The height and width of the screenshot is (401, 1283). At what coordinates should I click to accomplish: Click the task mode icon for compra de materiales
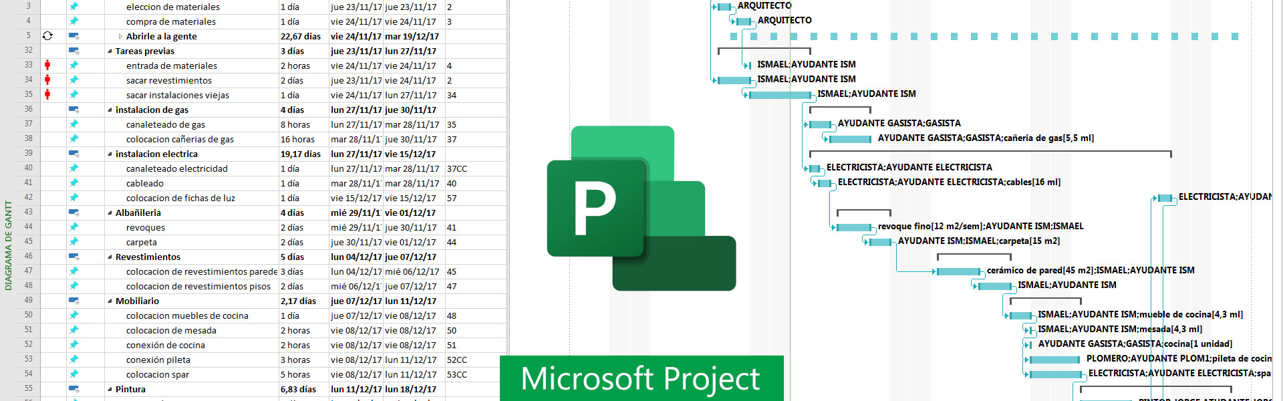click(x=74, y=21)
